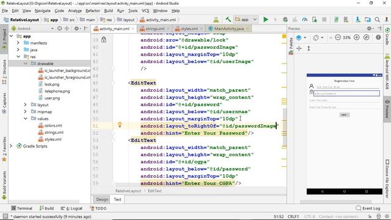391x220 pixels.
Task: Toggle the Build Variants tool window
Action: (4, 185)
